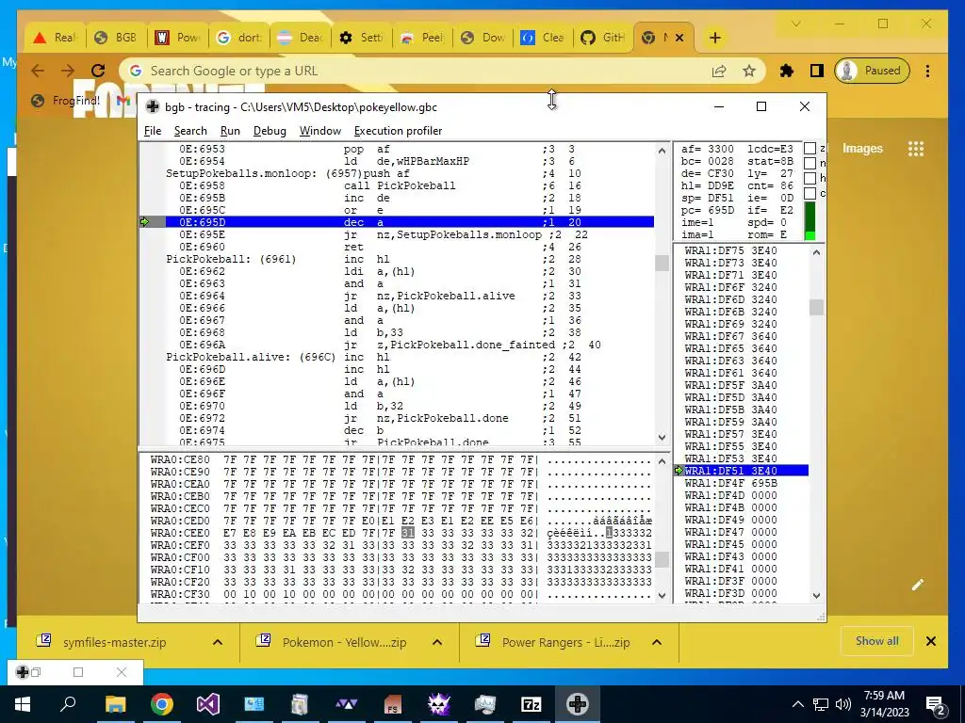Screen dimensions: 965x723
Task: Click the bgb gamepad icon in title bar
Action: [152, 106]
